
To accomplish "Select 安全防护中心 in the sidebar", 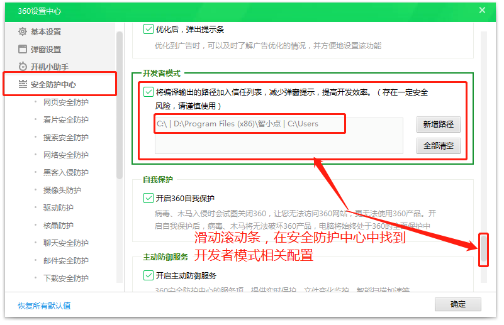I will tap(53, 84).
